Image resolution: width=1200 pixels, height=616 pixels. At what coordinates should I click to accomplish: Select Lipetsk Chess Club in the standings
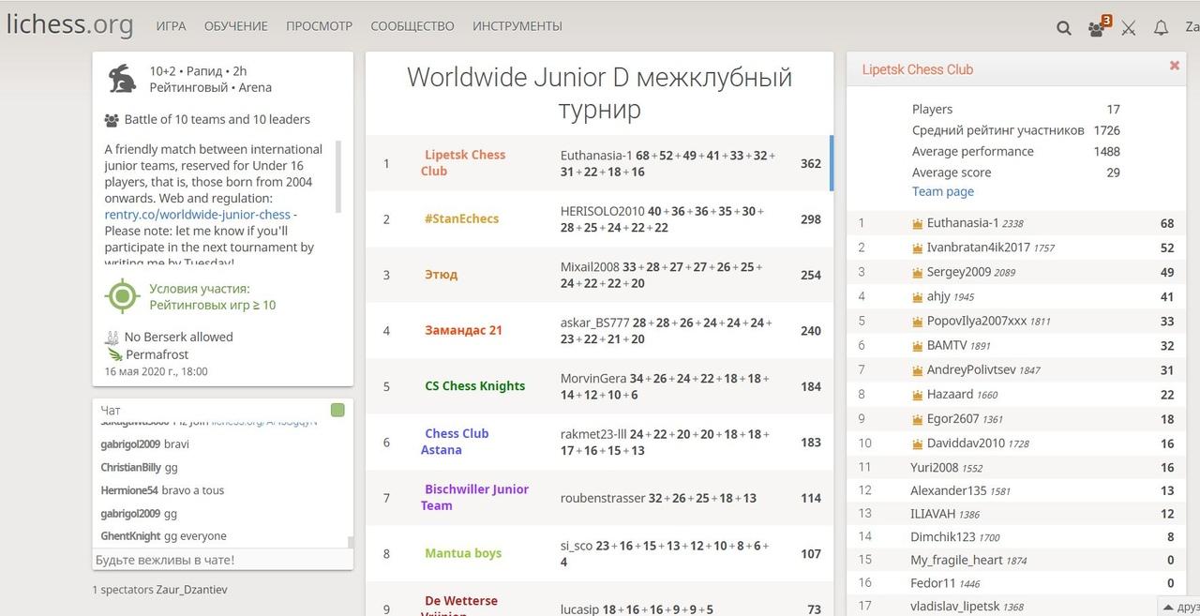point(463,163)
